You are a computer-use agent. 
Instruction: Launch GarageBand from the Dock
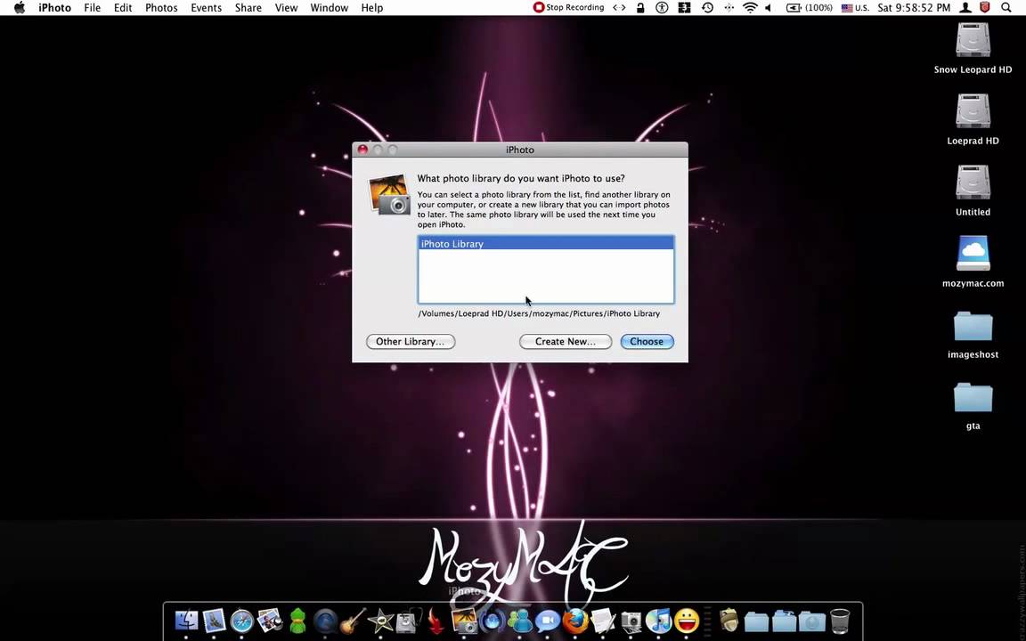click(x=353, y=620)
